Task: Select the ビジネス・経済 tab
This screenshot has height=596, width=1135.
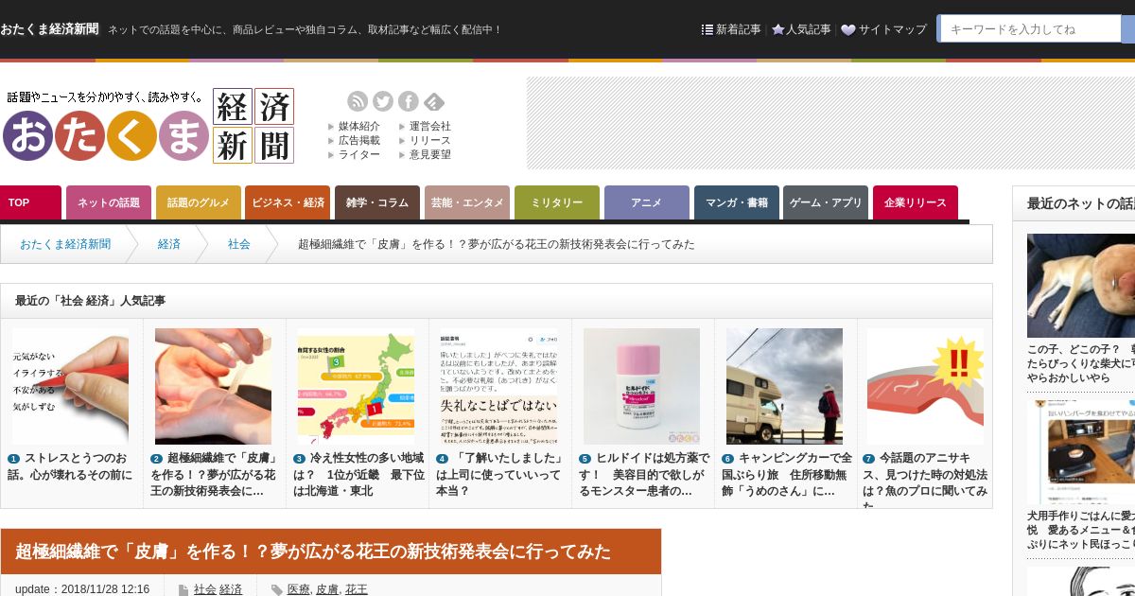Action: pos(288,202)
